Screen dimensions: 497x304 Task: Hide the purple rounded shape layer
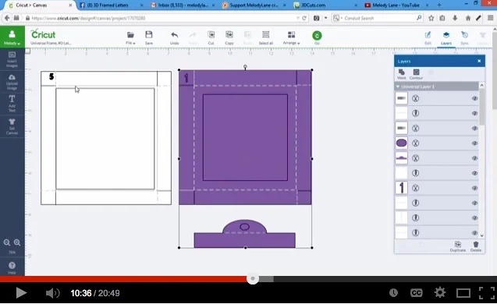click(474, 143)
